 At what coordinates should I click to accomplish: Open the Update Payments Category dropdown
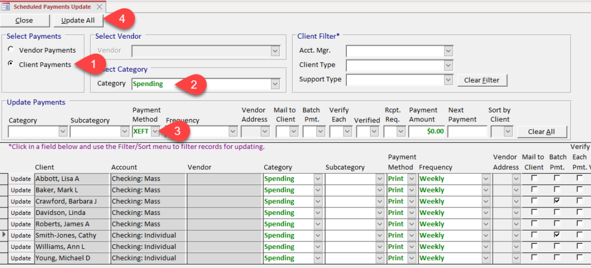coord(63,131)
